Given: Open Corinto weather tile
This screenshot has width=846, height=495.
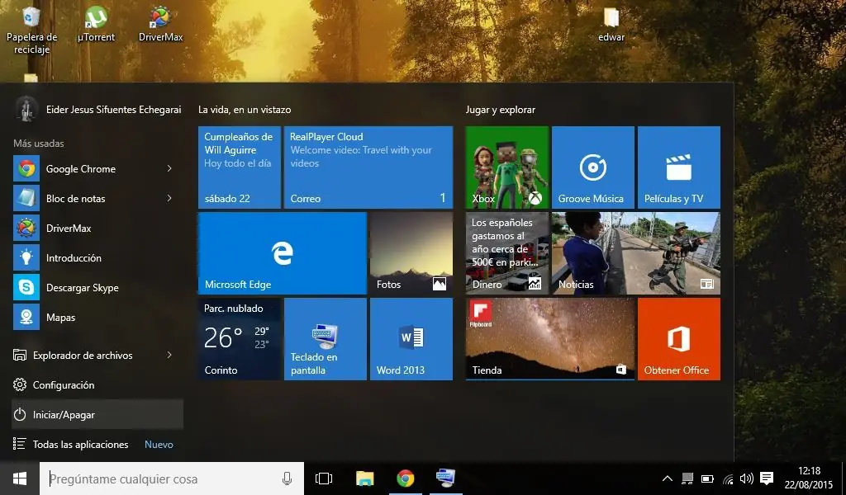Looking at the screenshot, I should [240, 339].
